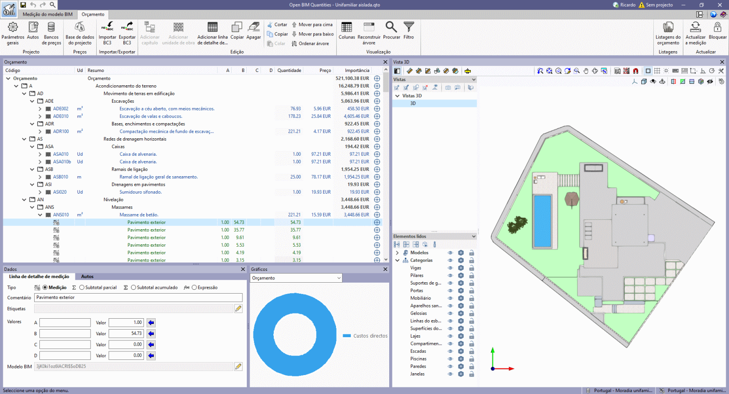Click Reconstruir árvore
729x394 pixels.
(x=369, y=33)
